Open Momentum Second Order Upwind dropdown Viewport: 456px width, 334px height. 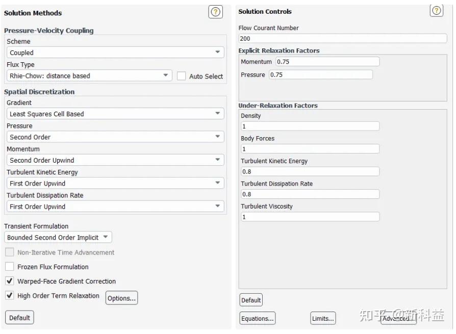[x=115, y=160]
